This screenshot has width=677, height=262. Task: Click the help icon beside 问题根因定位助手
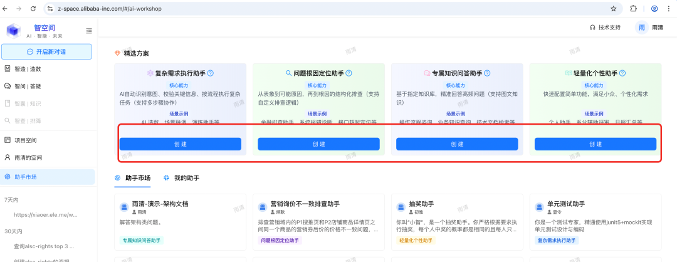pos(349,73)
